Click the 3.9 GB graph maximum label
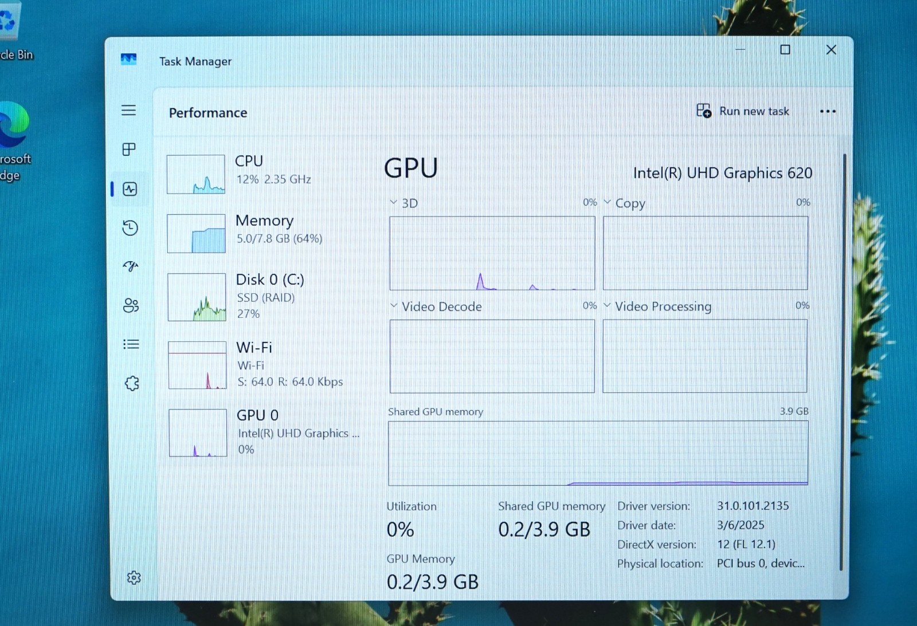This screenshot has height=626, width=917. point(794,411)
